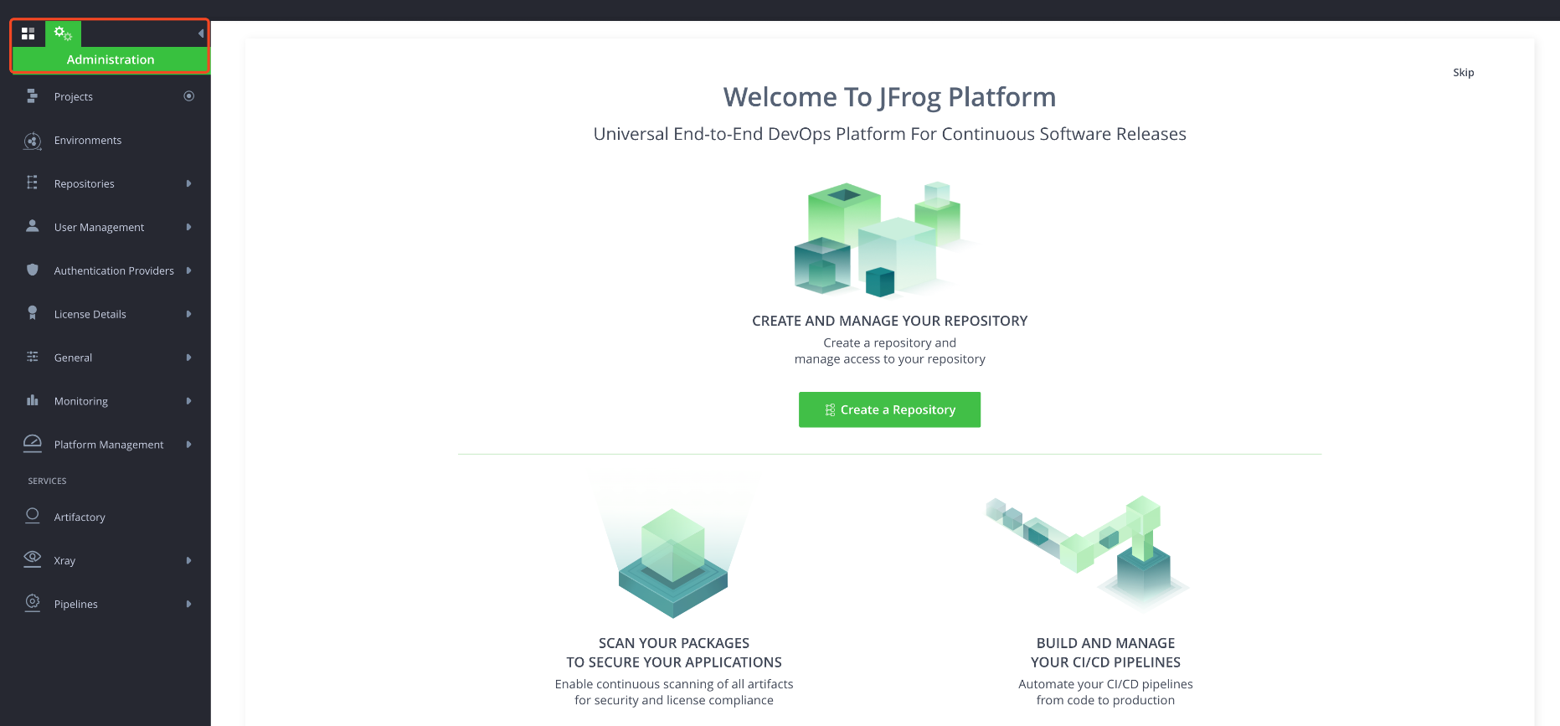Click the General settings sliders icon
This screenshot has width=1560, height=726.
coord(32,357)
